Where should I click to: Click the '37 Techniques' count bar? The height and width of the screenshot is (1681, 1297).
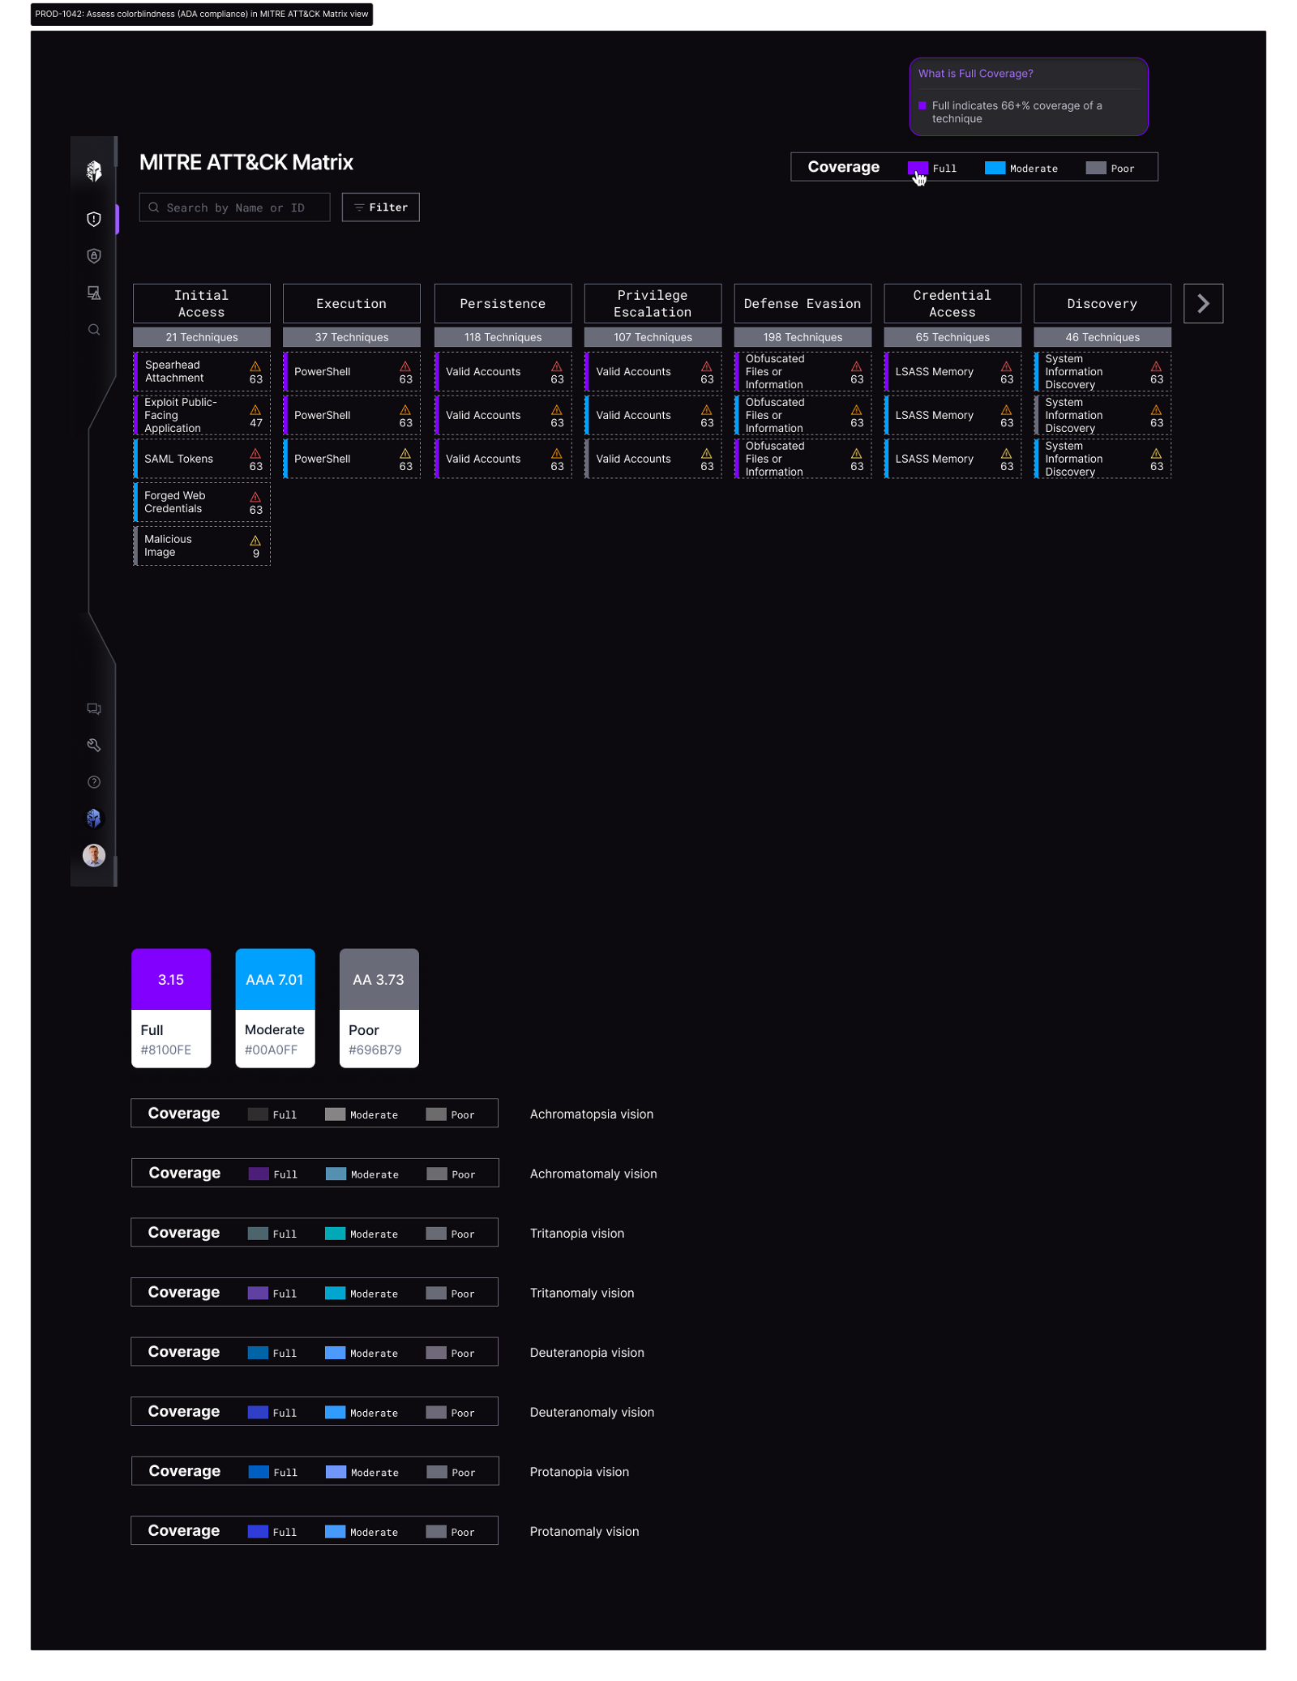coord(352,337)
